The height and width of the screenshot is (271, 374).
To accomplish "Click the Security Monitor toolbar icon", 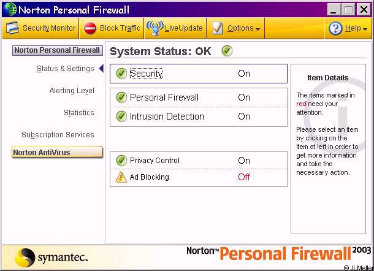I will coord(13,28).
